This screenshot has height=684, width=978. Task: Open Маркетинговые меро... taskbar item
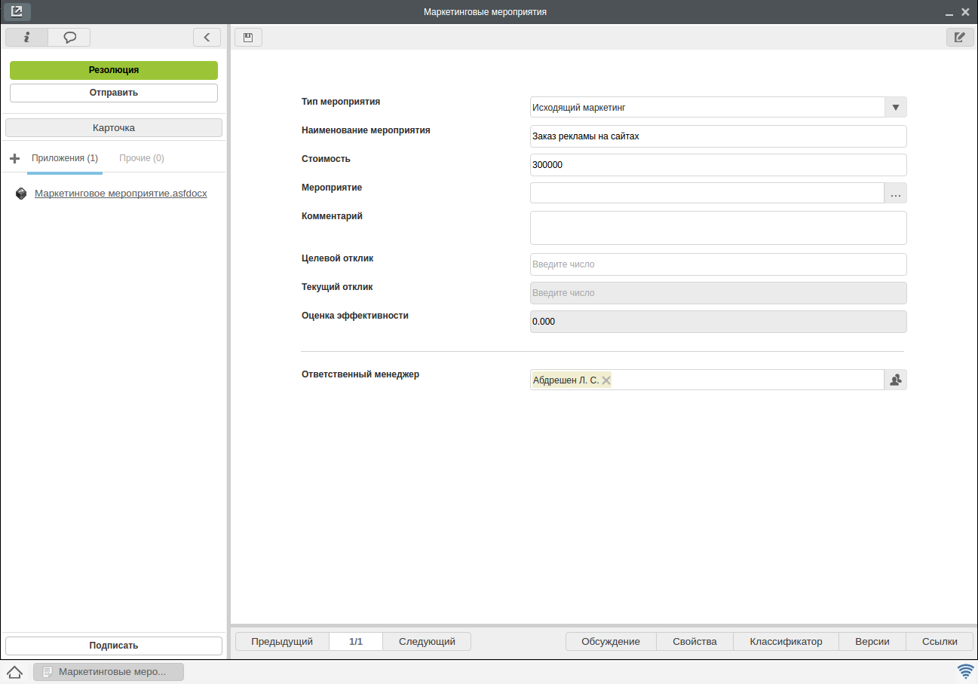109,672
